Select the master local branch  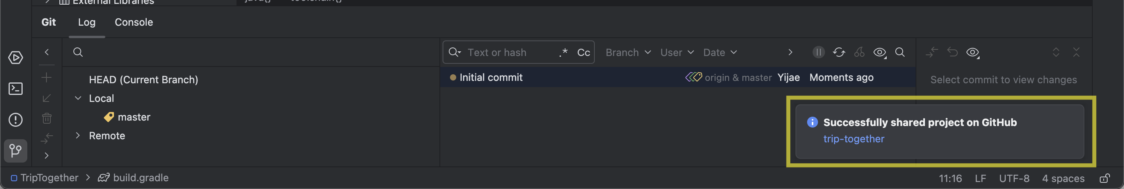point(133,117)
